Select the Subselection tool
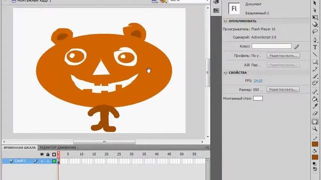 click(315, 10)
